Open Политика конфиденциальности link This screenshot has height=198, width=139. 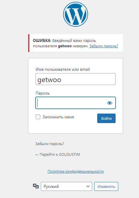76,171
